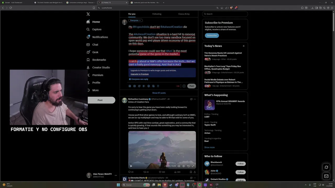Open the translate page icon in address bar

coord(217,8)
